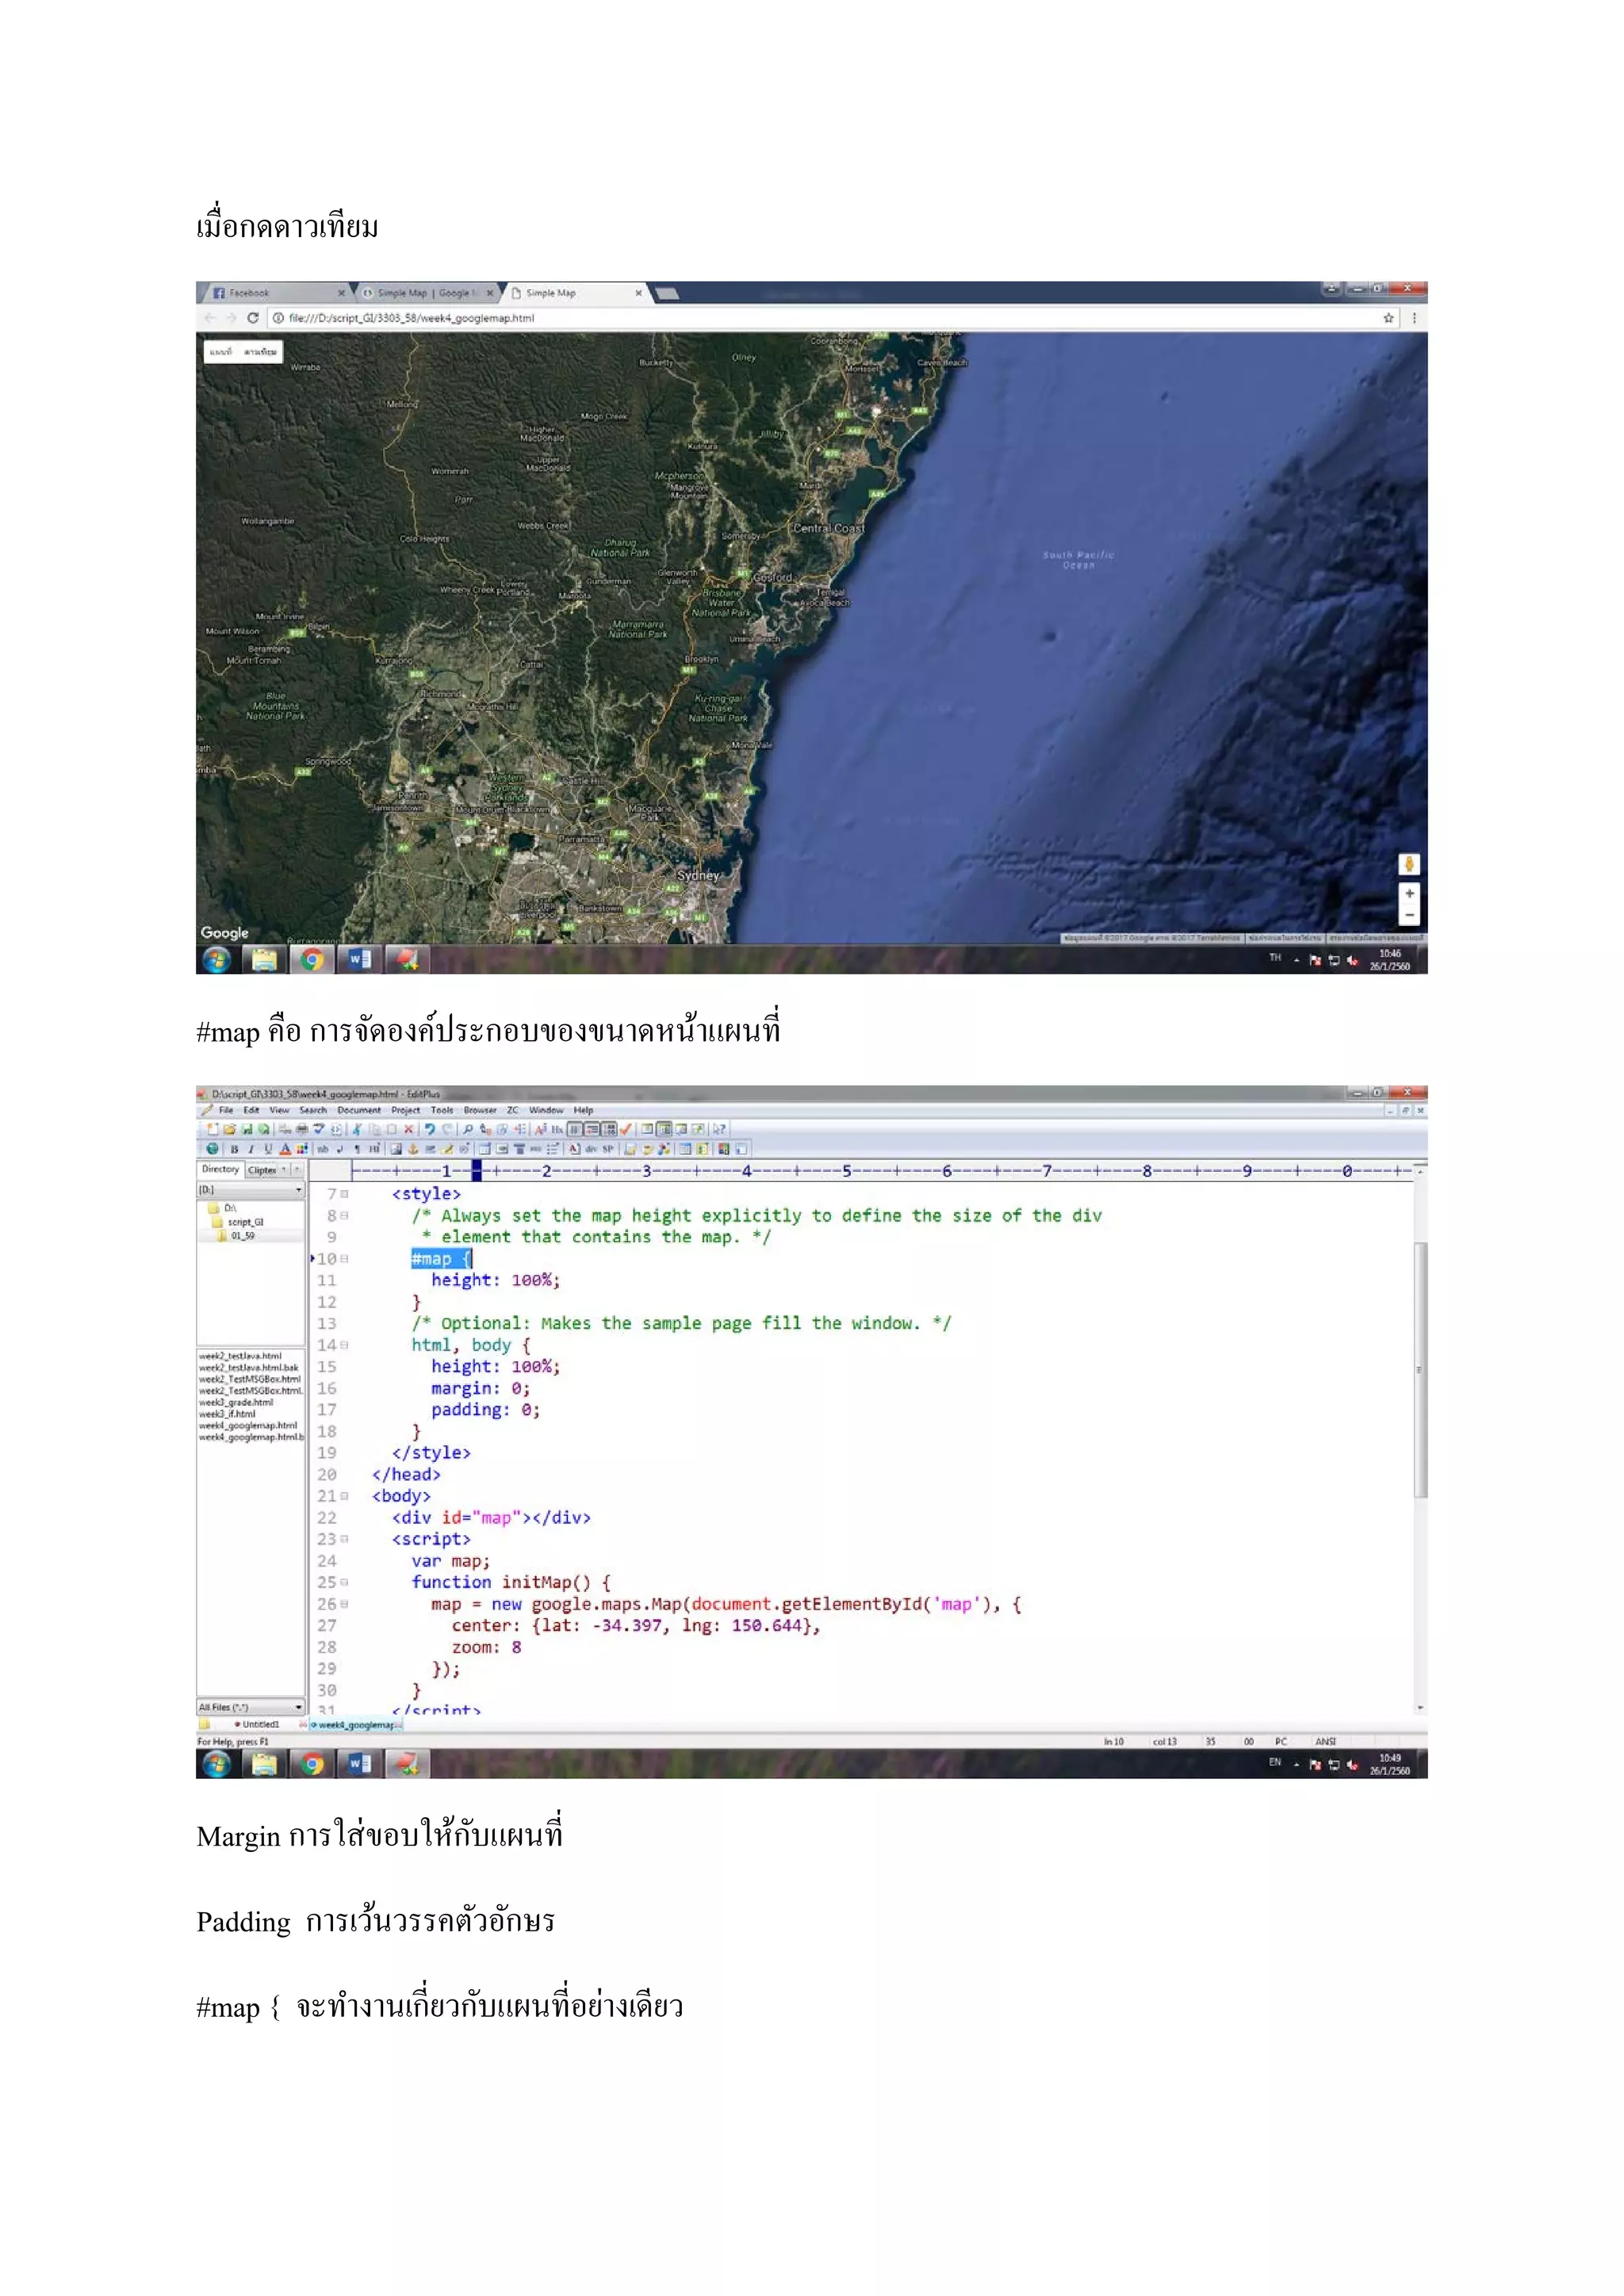Image resolution: width=1624 pixels, height=2296 pixels.
Task: Click the Find magnifier icon in EditPlus
Action: [469, 1129]
